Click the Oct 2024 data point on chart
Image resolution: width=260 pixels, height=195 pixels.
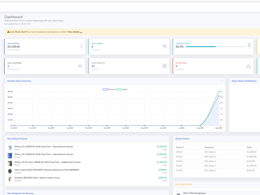(x=14, y=126)
